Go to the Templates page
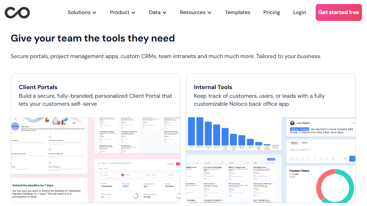Screen dimensions: 367x206 [238, 12]
